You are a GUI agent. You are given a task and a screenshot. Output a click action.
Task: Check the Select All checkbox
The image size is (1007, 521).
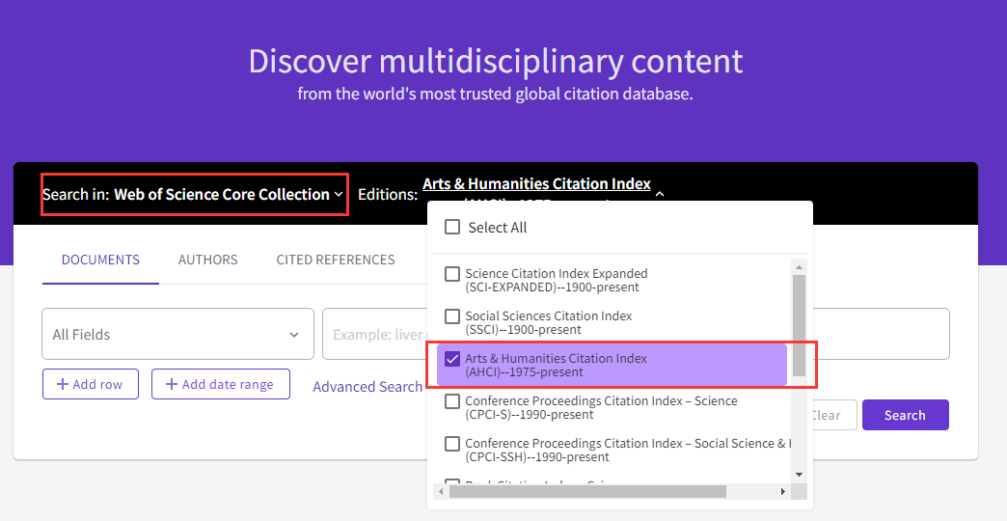[451, 228]
